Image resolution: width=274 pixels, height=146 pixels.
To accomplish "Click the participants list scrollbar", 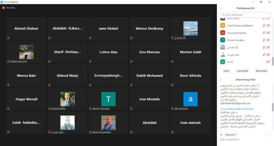I will 273,61.
